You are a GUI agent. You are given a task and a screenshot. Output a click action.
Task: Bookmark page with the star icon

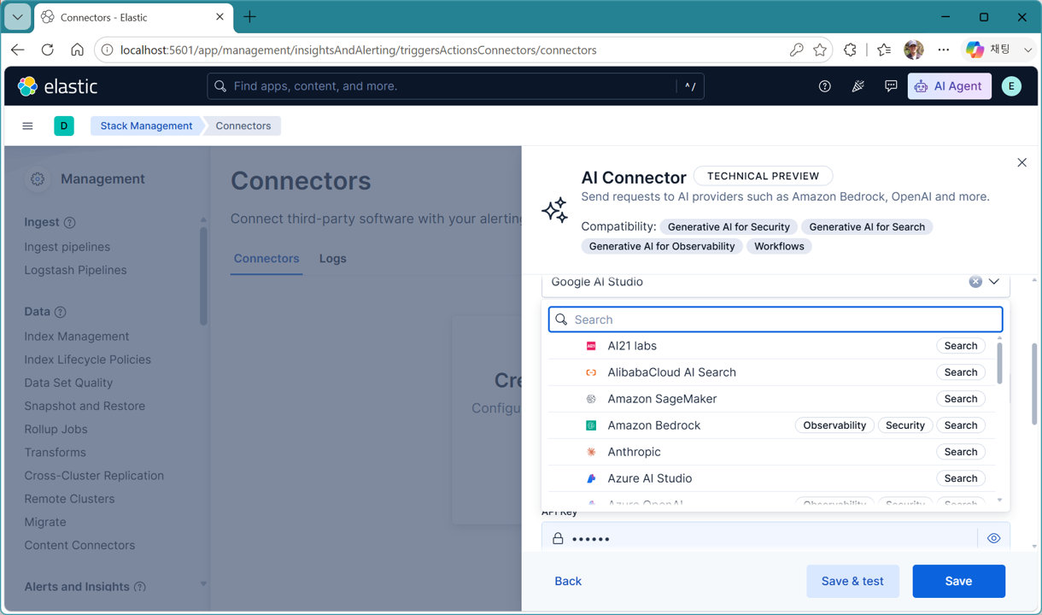pyautogui.click(x=820, y=50)
